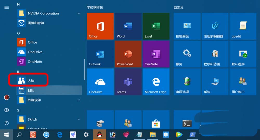The image size is (260, 140).
Task: Open the command prompt terminal tile
Action: 187,120
